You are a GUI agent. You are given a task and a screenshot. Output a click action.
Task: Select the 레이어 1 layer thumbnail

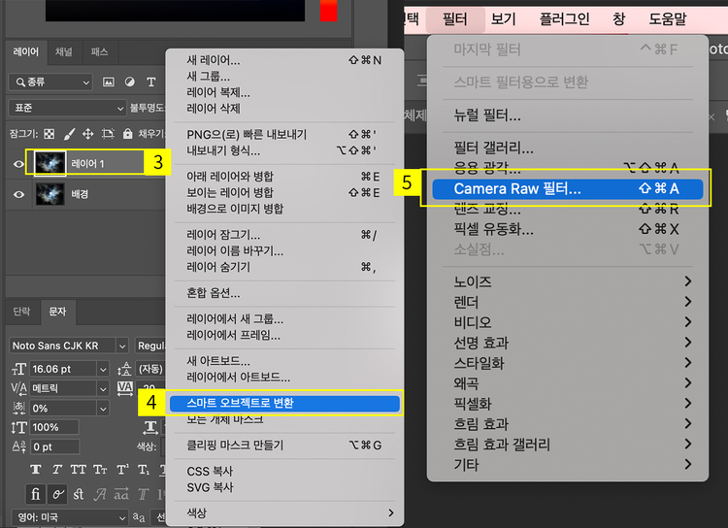[x=50, y=163]
